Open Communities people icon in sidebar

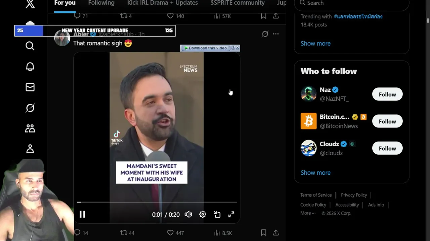(30, 129)
